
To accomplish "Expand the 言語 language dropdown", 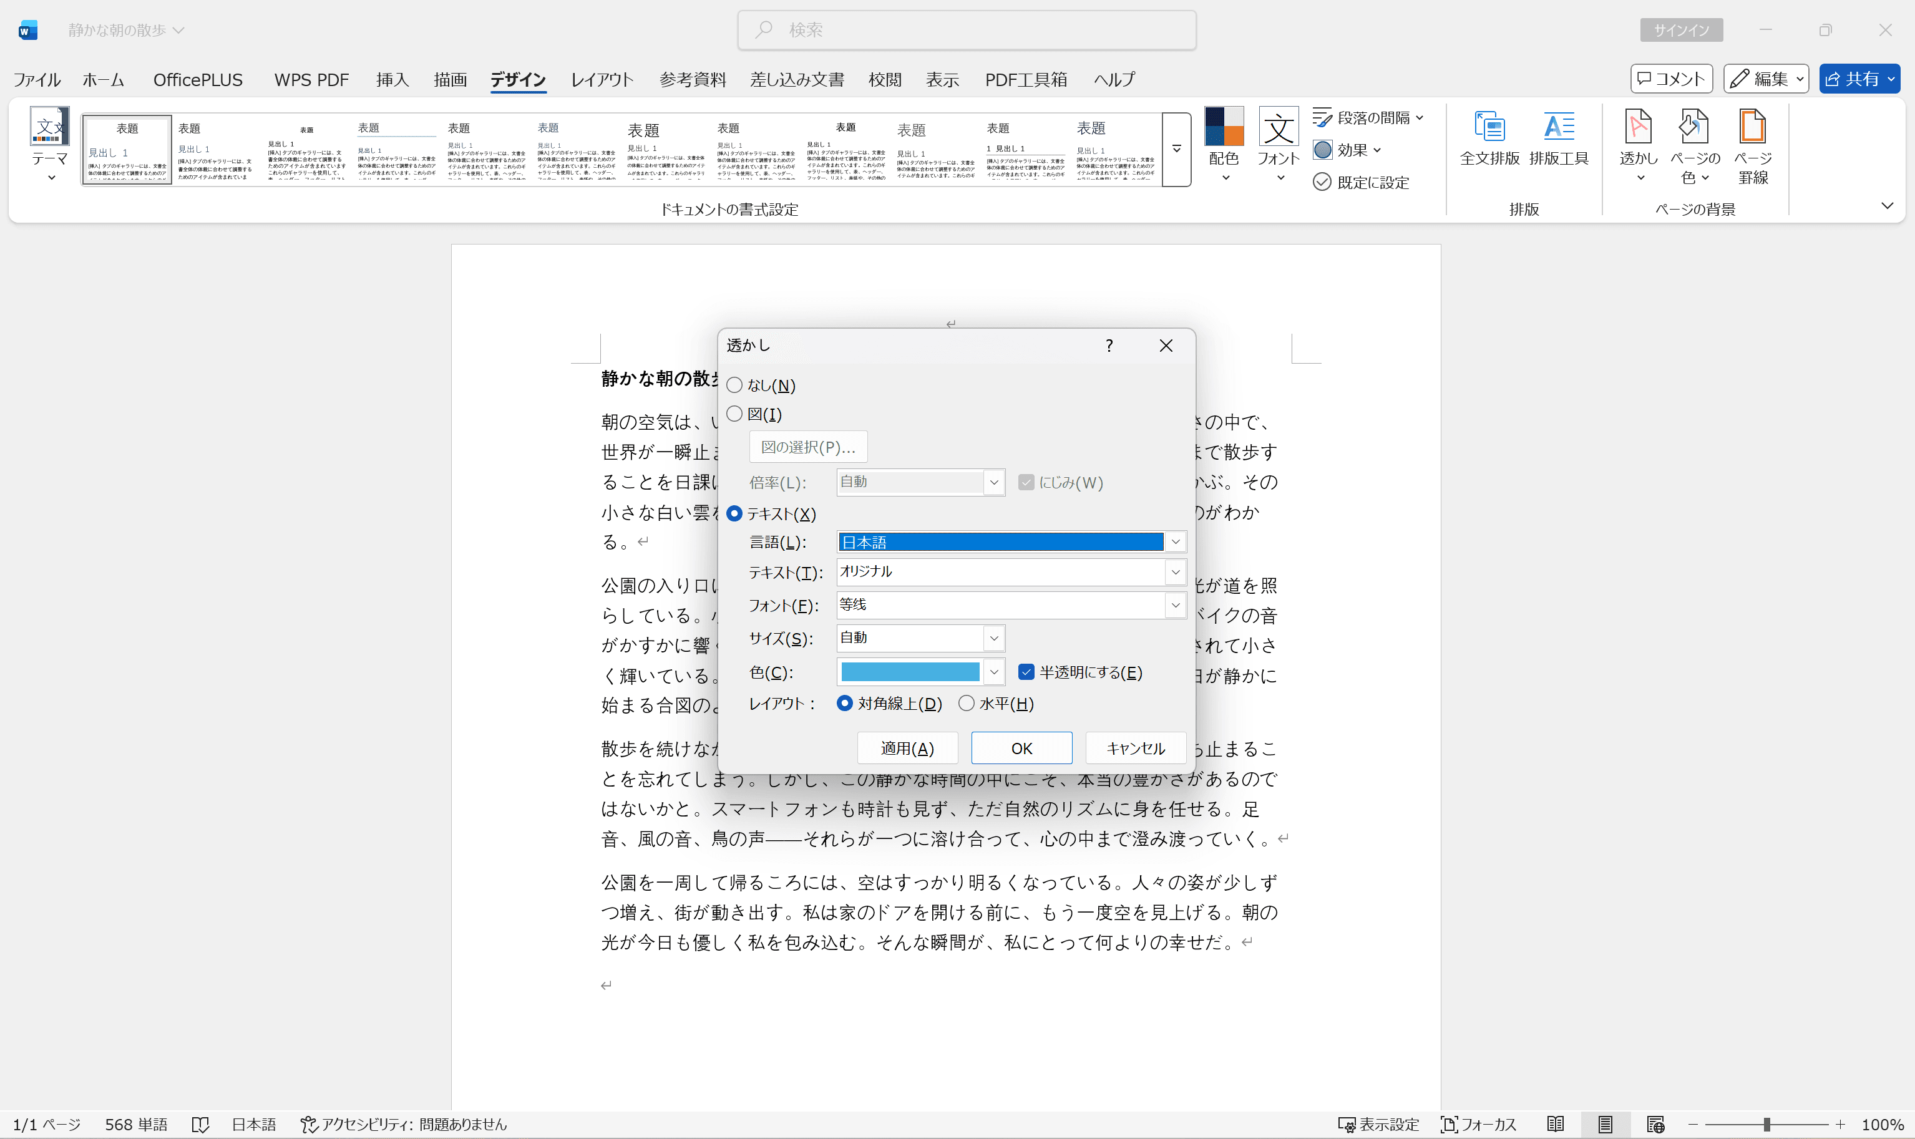I will [1174, 542].
